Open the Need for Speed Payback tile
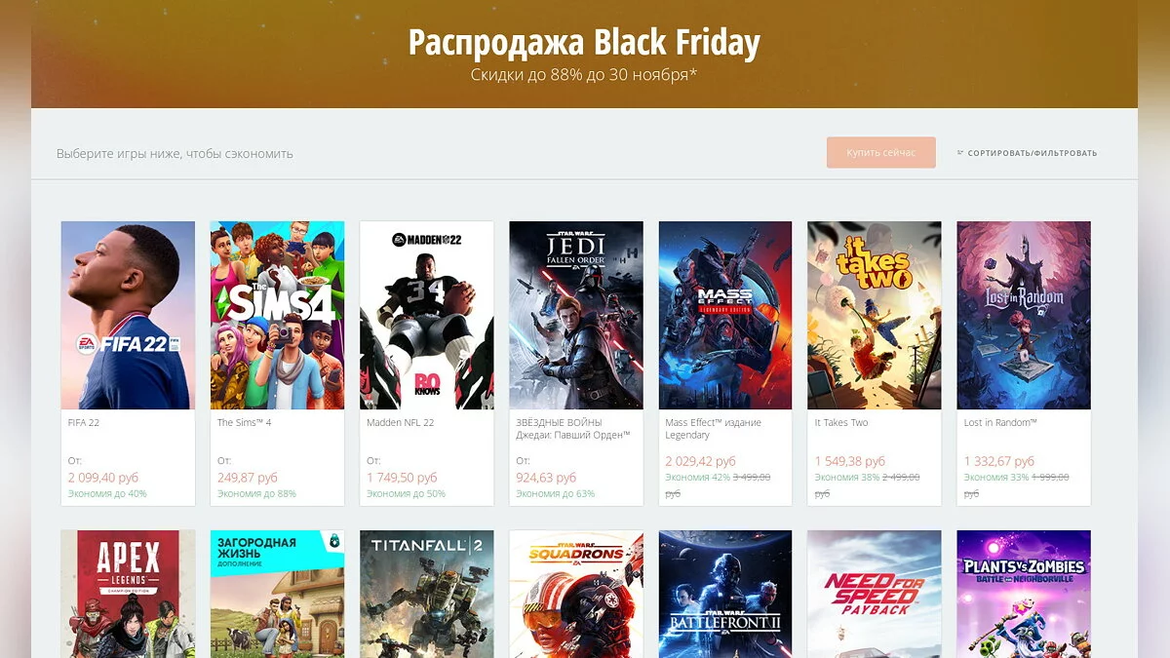1170x658 pixels. pyautogui.click(x=875, y=594)
